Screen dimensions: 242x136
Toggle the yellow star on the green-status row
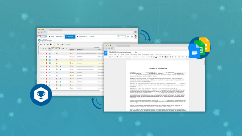tap(44, 60)
